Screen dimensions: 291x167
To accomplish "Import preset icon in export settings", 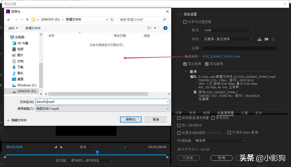I will click(266, 39).
